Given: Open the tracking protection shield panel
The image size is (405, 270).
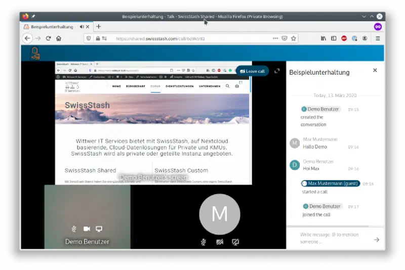Looking at the screenshot, I should pyautogui.click(x=89, y=38).
